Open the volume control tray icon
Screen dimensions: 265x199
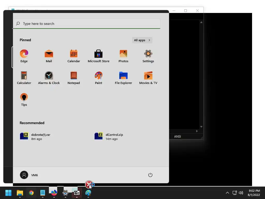[x=241, y=193]
